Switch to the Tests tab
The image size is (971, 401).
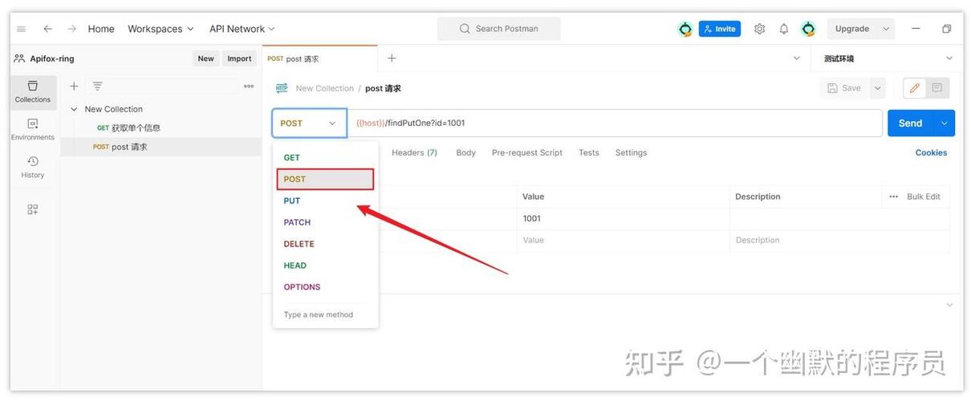pos(589,152)
